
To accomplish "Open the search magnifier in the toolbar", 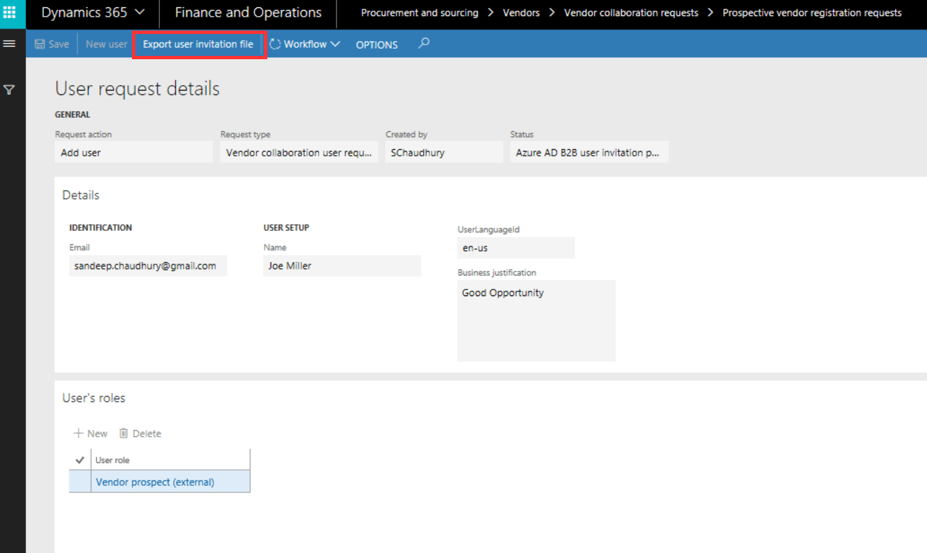I will [423, 44].
